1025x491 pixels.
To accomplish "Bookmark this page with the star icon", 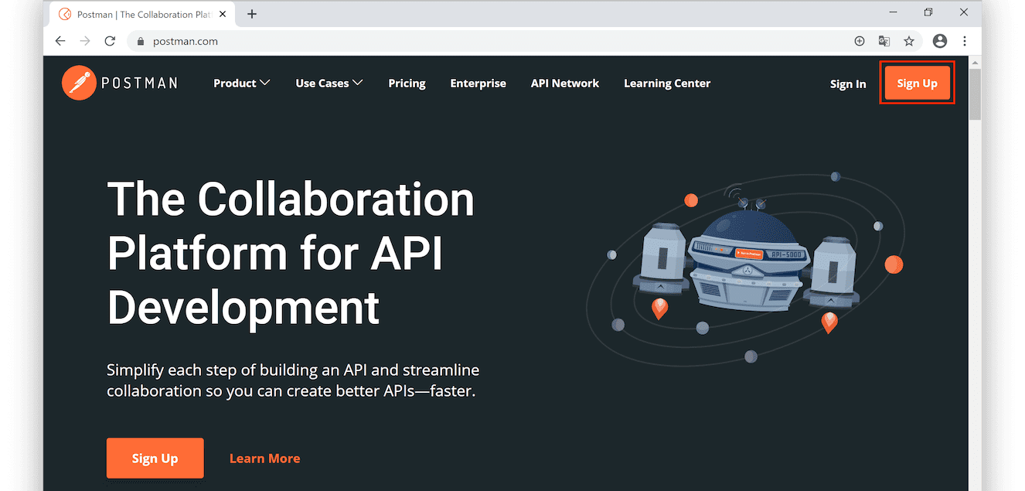I will pyautogui.click(x=909, y=41).
